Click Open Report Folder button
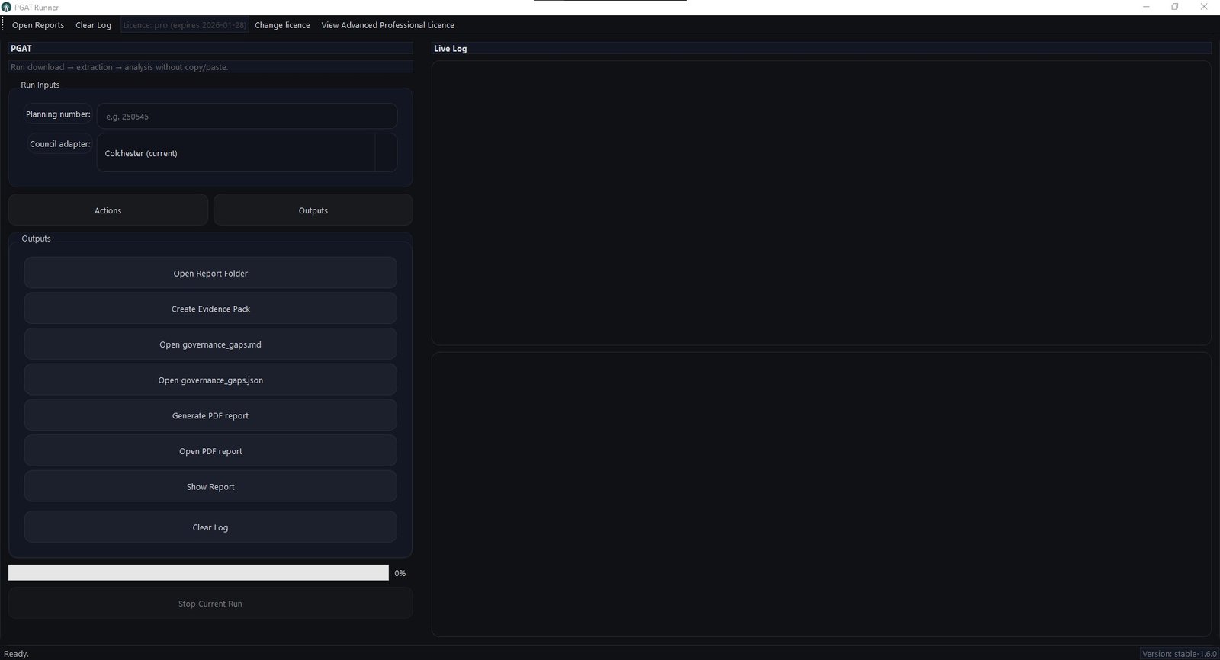The image size is (1220, 660). point(210,274)
